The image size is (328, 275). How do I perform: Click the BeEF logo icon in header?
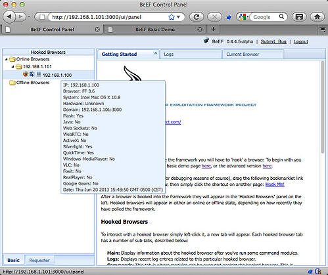pyautogui.click(x=206, y=41)
